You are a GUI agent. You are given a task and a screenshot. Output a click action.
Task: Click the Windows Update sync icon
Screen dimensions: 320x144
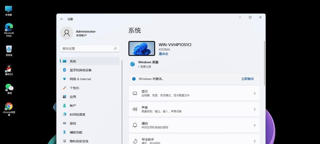point(132,64)
